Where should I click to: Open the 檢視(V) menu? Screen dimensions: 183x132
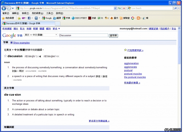point(25,13)
